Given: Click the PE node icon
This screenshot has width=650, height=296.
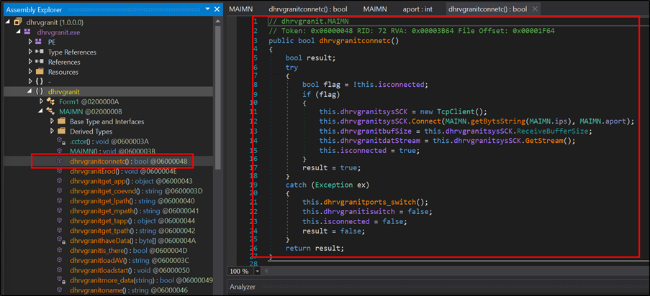Looking at the screenshot, I should coord(39,42).
